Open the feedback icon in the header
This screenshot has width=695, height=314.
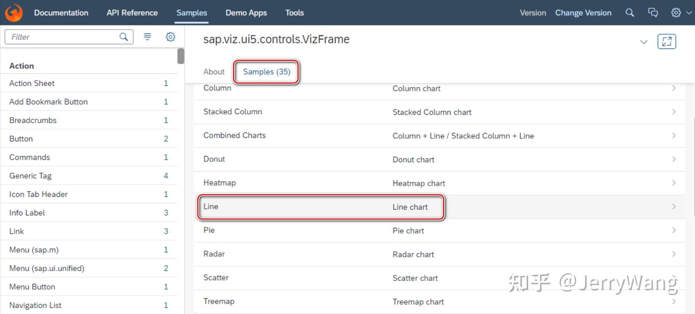tap(653, 12)
